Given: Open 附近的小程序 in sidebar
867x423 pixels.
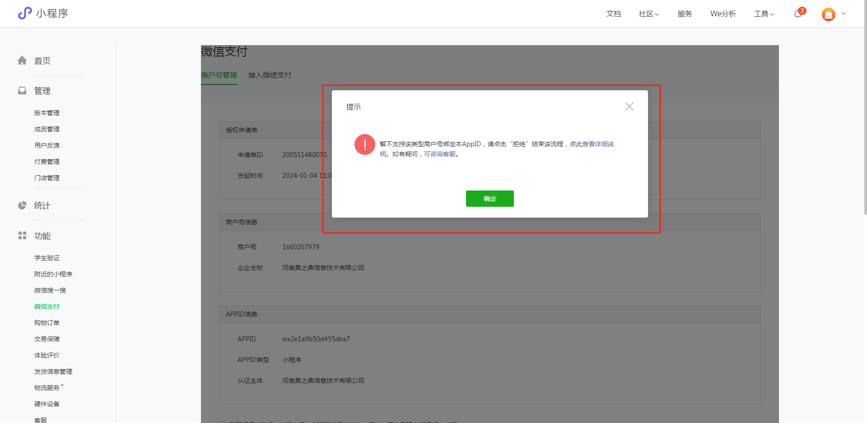Looking at the screenshot, I should click(53, 274).
